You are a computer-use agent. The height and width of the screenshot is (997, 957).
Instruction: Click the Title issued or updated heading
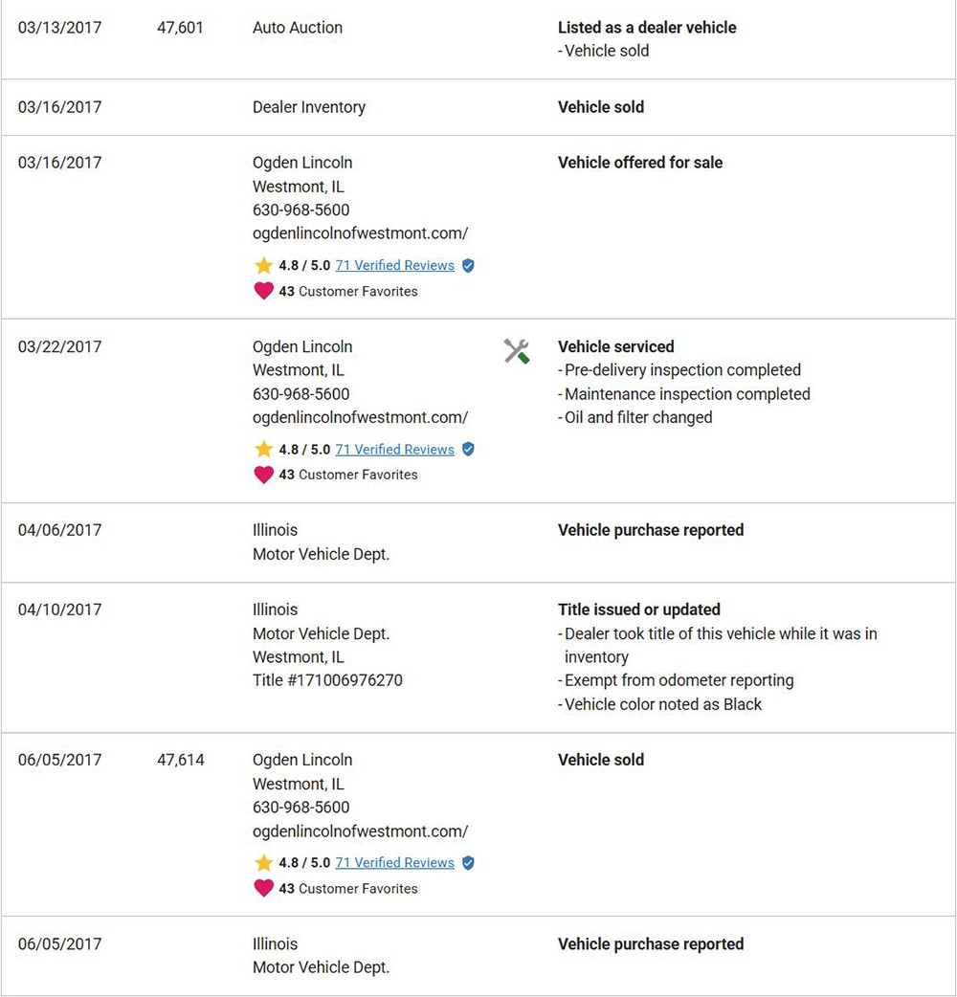coord(639,609)
